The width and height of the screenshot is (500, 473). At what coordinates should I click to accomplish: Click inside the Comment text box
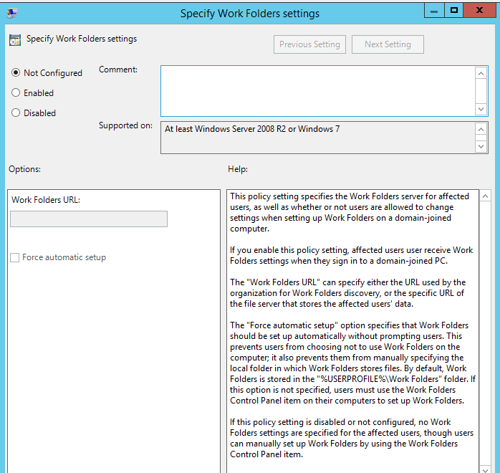(x=317, y=90)
